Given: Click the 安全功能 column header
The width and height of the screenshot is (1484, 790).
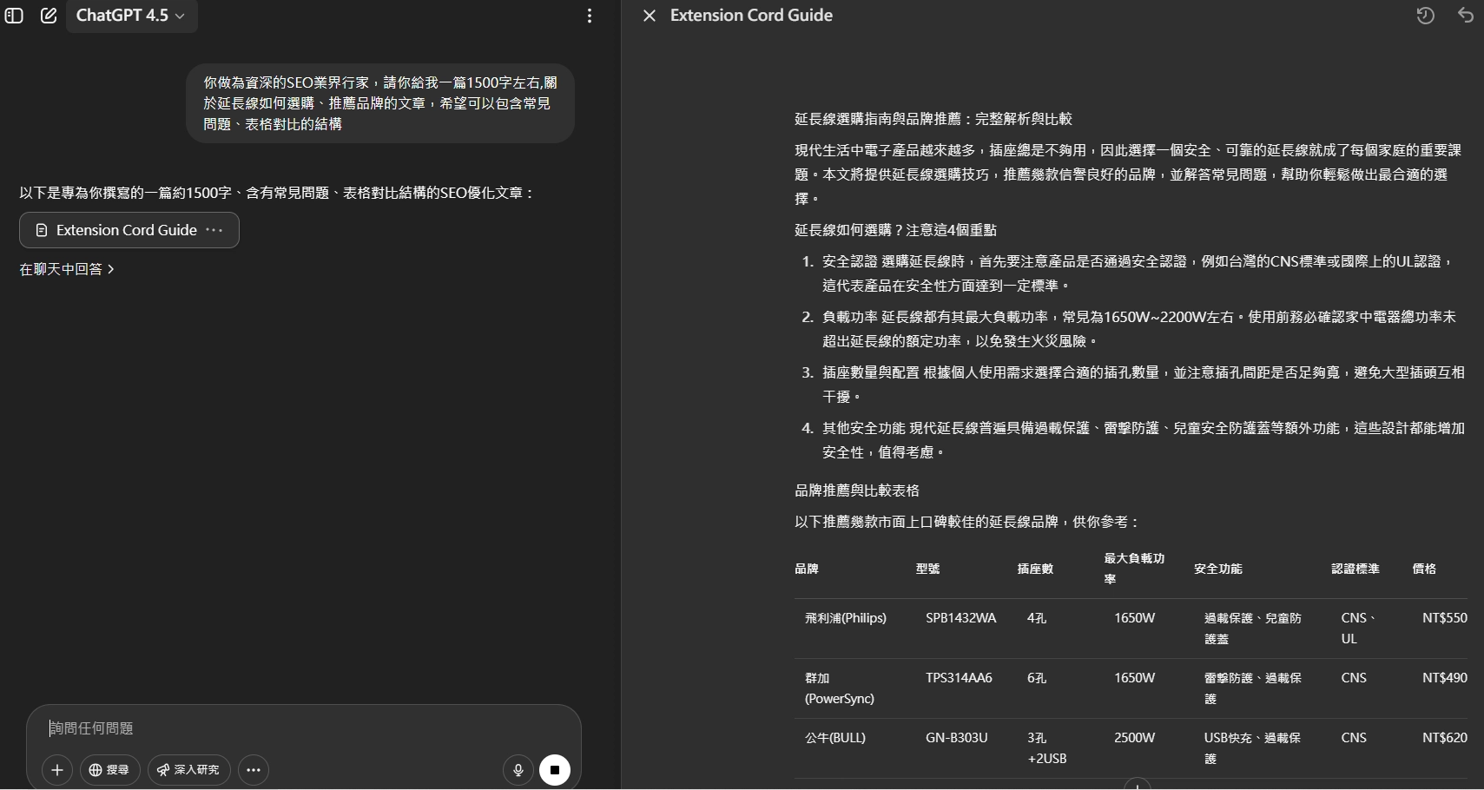Looking at the screenshot, I should coord(1218,569).
